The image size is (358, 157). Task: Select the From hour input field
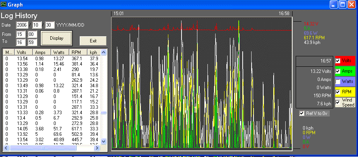pyautogui.click(x=21, y=34)
